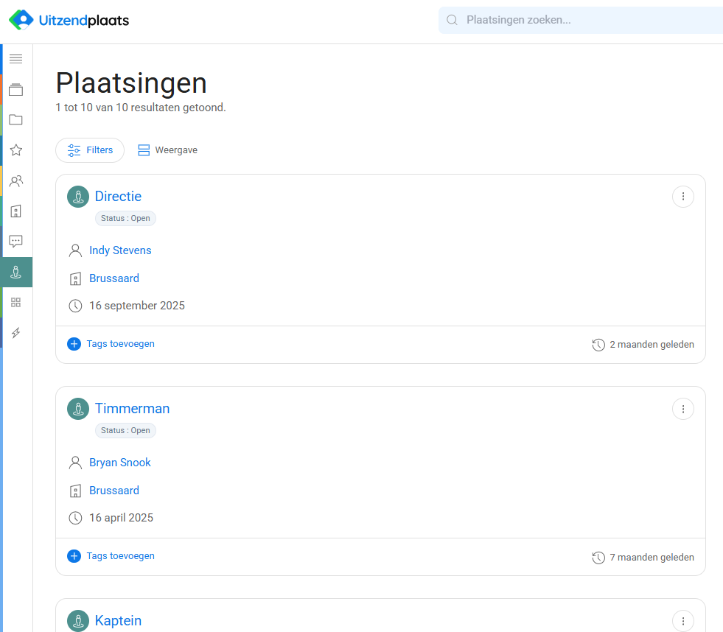This screenshot has height=632, width=723.
Task: Open the Filters panel
Action: [90, 150]
